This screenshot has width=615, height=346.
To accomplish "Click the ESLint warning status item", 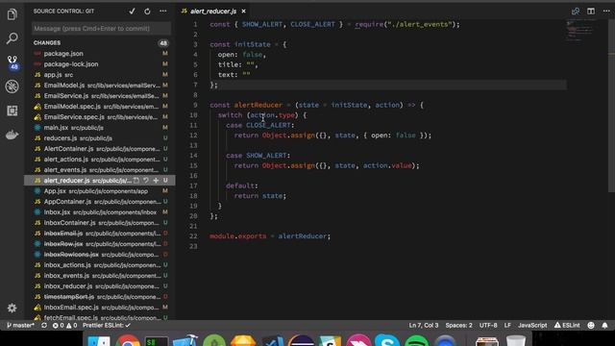I will coord(567,325).
